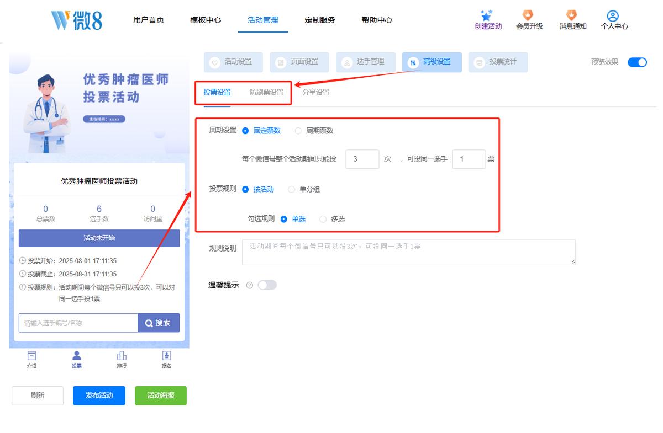Open the 介绍 icon in preview
Screen dimensions: 663x433
tap(32, 355)
